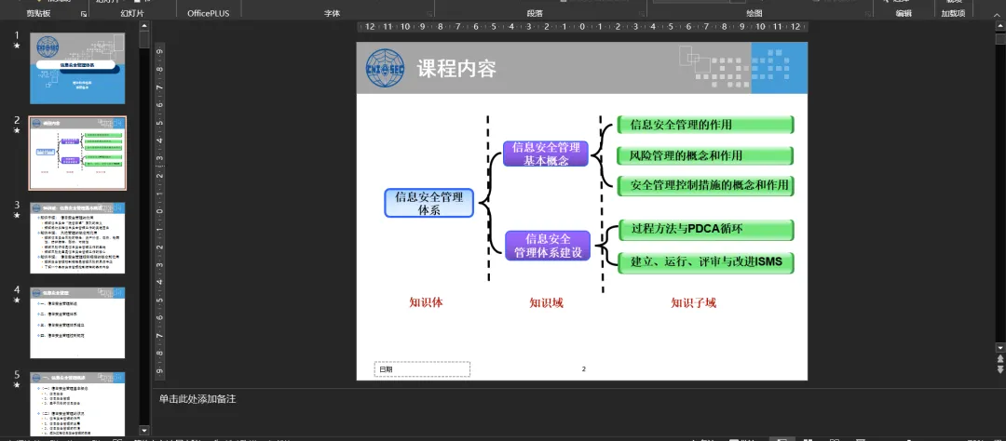Click the thumbnail pane scroll-up arrow
Viewport: 1006px width, 441px height.
(144, 26)
